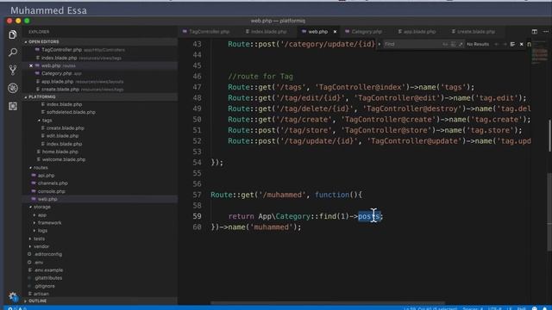Screen dimensions: 552x310
Task: Switch to the Category.php tab
Action: coord(367,32)
